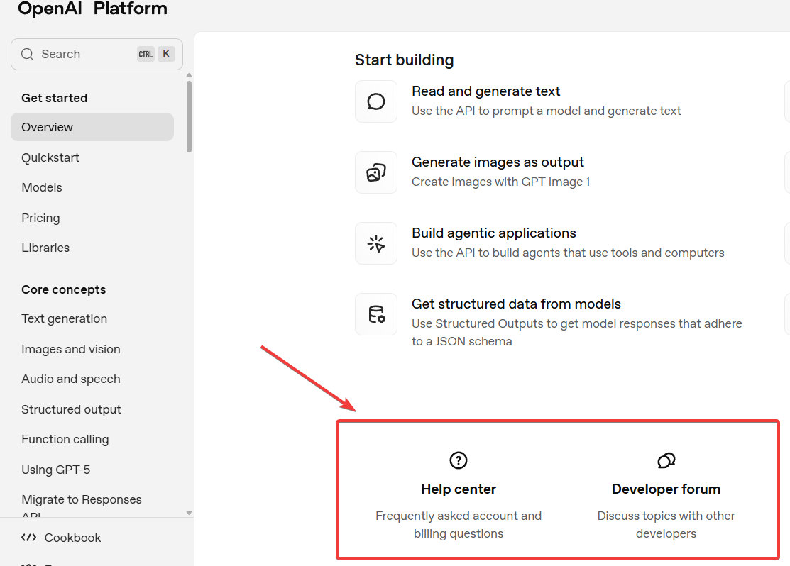Click the Search input field
The image size is (790, 566).
pos(85,55)
